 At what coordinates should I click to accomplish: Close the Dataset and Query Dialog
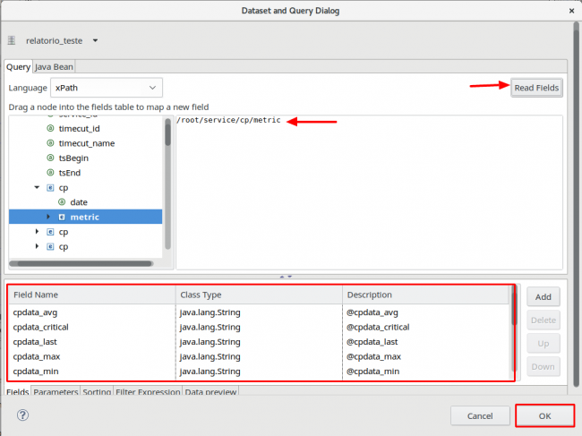pyautogui.click(x=571, y=10)
